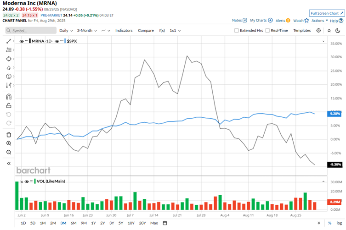
Task: Open the Compare menu
Action: click(x=146, y=31)
